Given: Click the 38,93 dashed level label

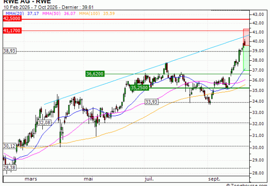Looking at the screenshot, I should [9, 51].
